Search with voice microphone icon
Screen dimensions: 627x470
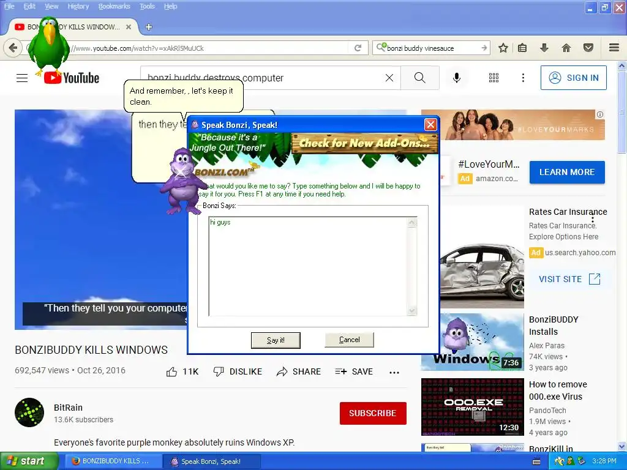point(457,78)
